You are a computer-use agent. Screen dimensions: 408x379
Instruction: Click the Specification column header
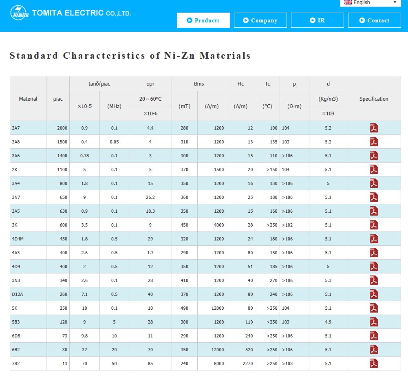[x=373, y=99]
